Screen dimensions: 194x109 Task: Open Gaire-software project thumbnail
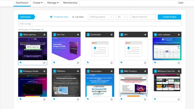(167, 49)
